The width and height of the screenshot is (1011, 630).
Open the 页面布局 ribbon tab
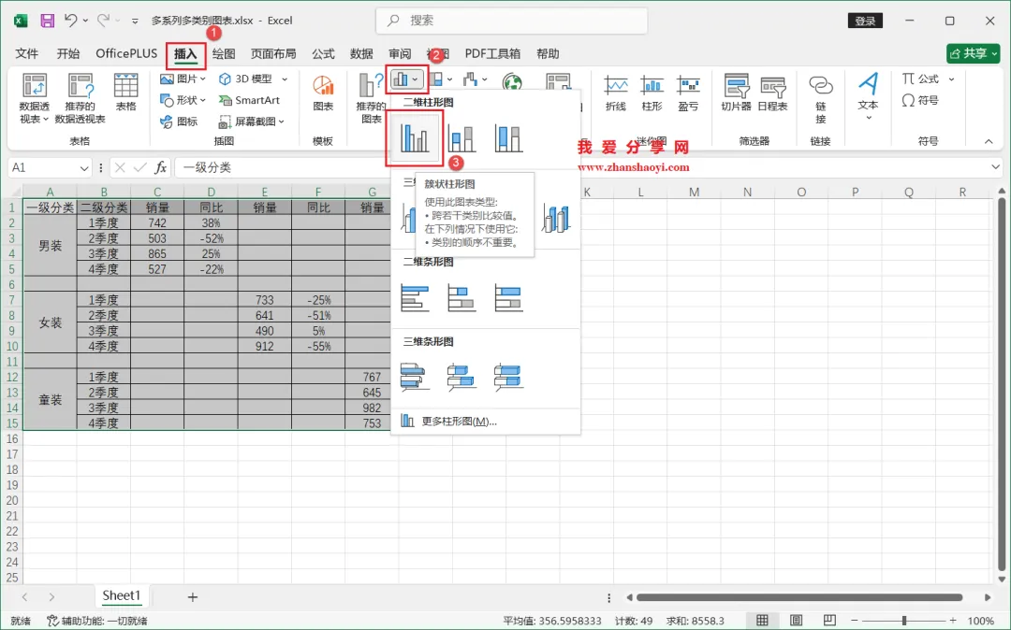click(x=273, y=53)
